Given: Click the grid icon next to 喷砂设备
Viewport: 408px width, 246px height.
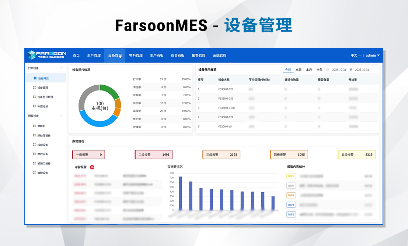Looking at the screenshot, I should tap(34, 154).
